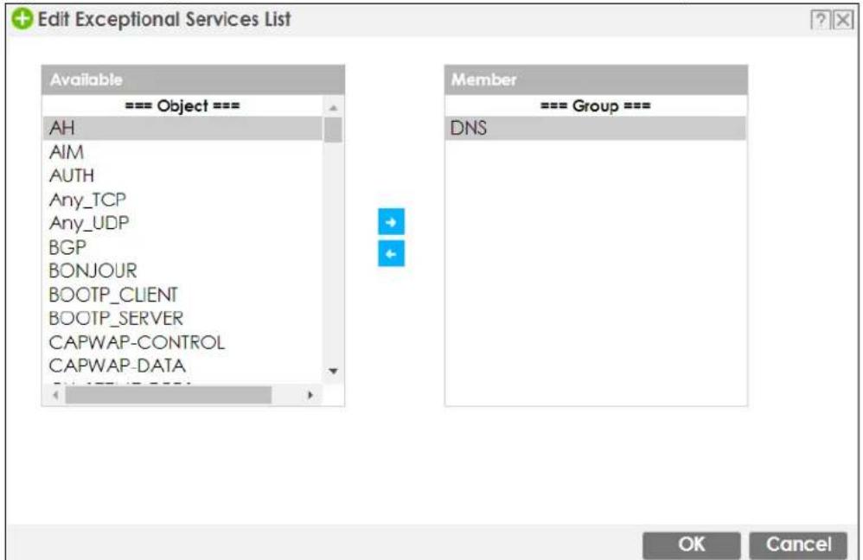Click the horizontal scroll right arrow
The height and width of the screenshot is (560, 863).
(x=310, y=394)
